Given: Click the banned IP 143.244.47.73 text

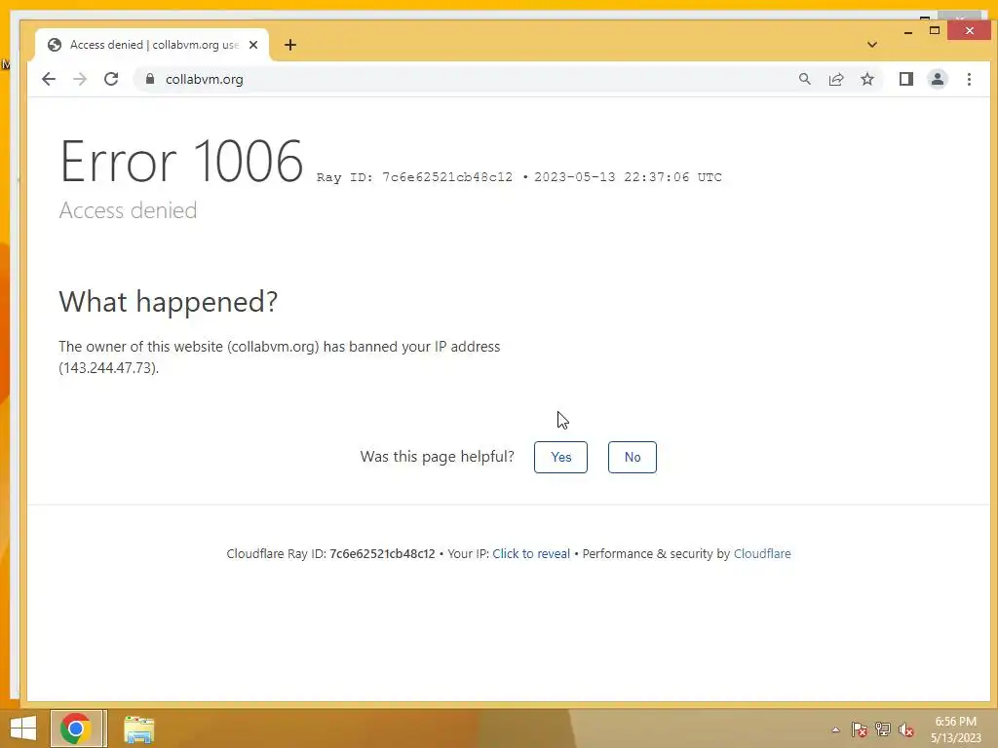Looking at the screenshot, I should 108,367.
